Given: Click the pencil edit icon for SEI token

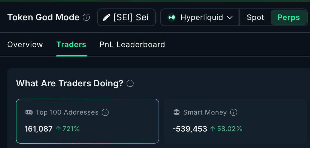Looking at the screenshot, I should 106,18.
